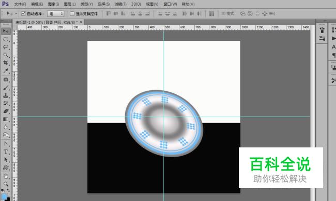Expand the collapsed right panel dock
Screen dimensions: 336x201
(x=325, y=21)
